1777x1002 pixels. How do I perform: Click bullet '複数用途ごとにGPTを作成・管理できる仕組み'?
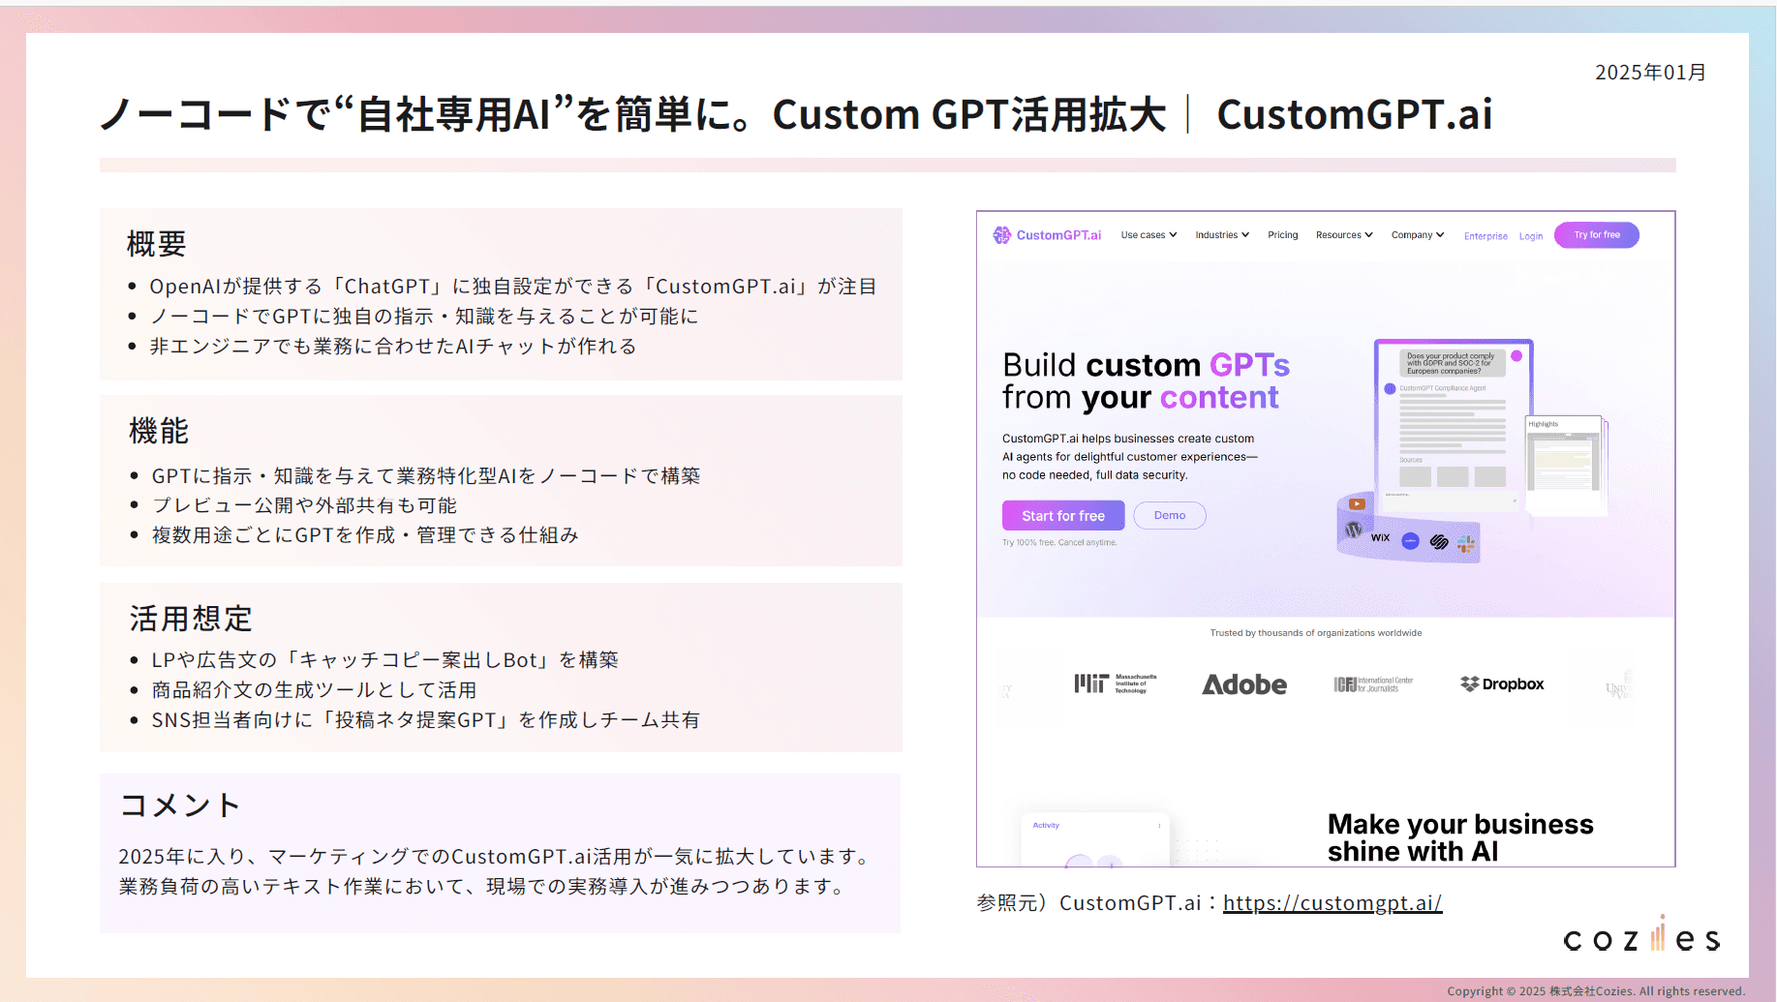point(365,535)
